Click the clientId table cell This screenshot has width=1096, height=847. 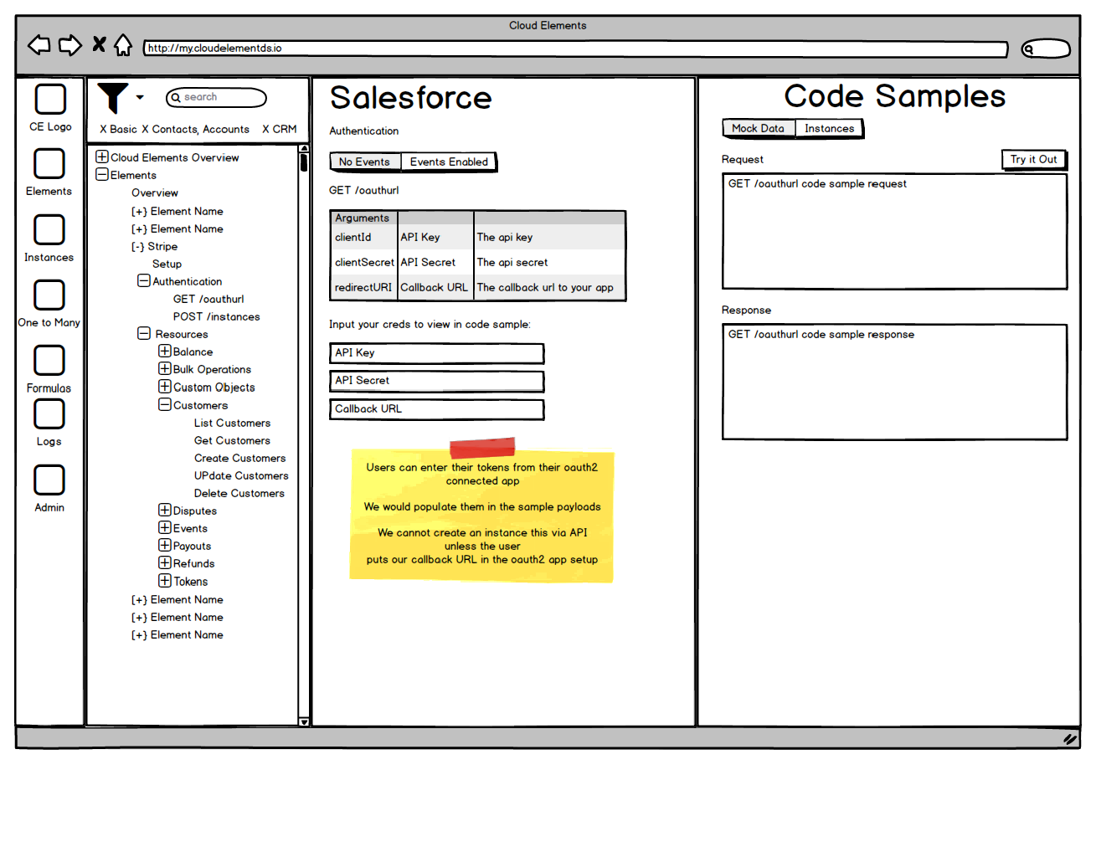[x=364, y=238]
